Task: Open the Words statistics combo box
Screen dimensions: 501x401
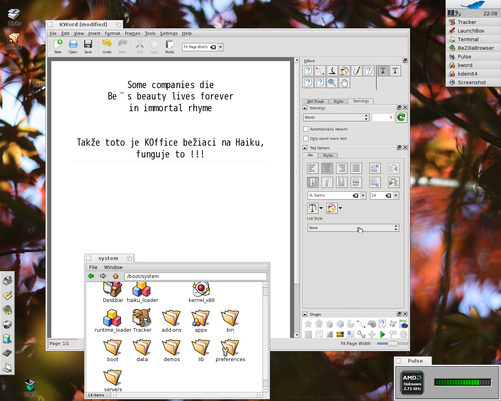Action: point(336,117)
